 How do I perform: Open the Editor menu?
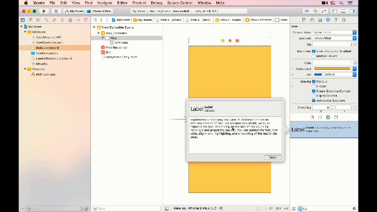[122, 3]
